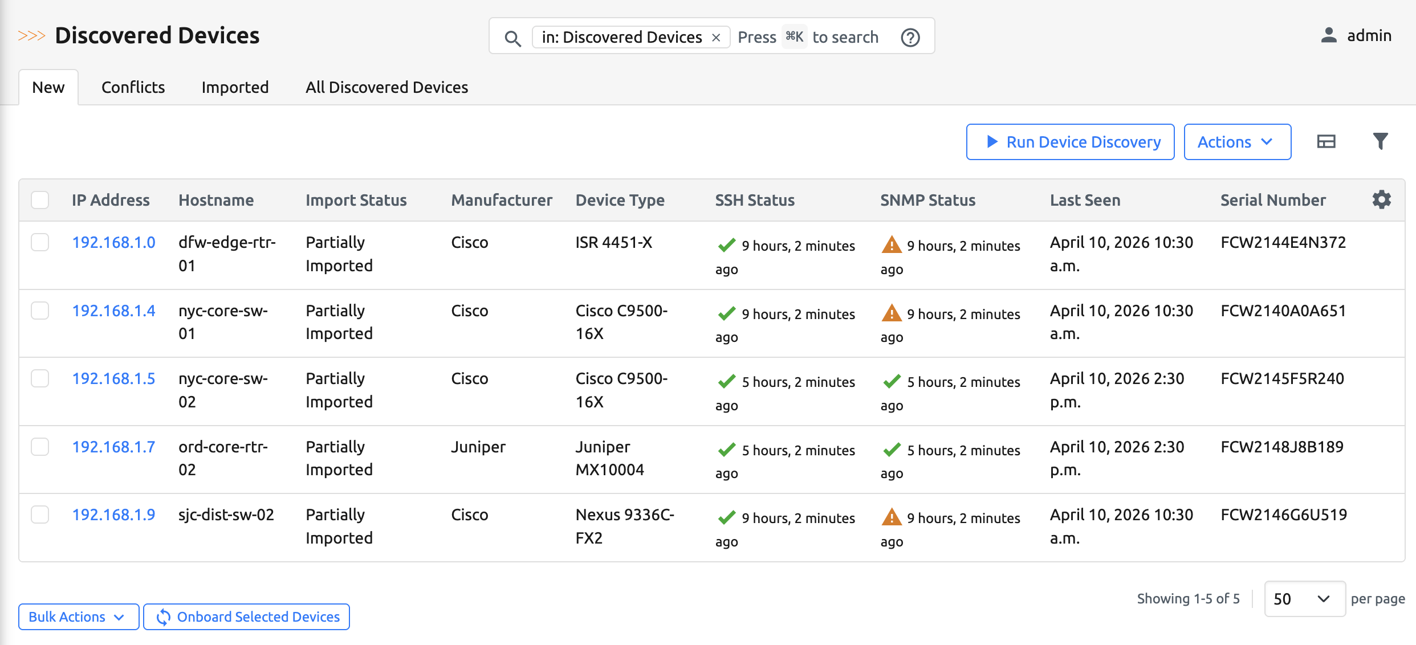Toggle the select-all header checkbox
The width and height of the screenshot is (1416, 645).
pos(40,200)
